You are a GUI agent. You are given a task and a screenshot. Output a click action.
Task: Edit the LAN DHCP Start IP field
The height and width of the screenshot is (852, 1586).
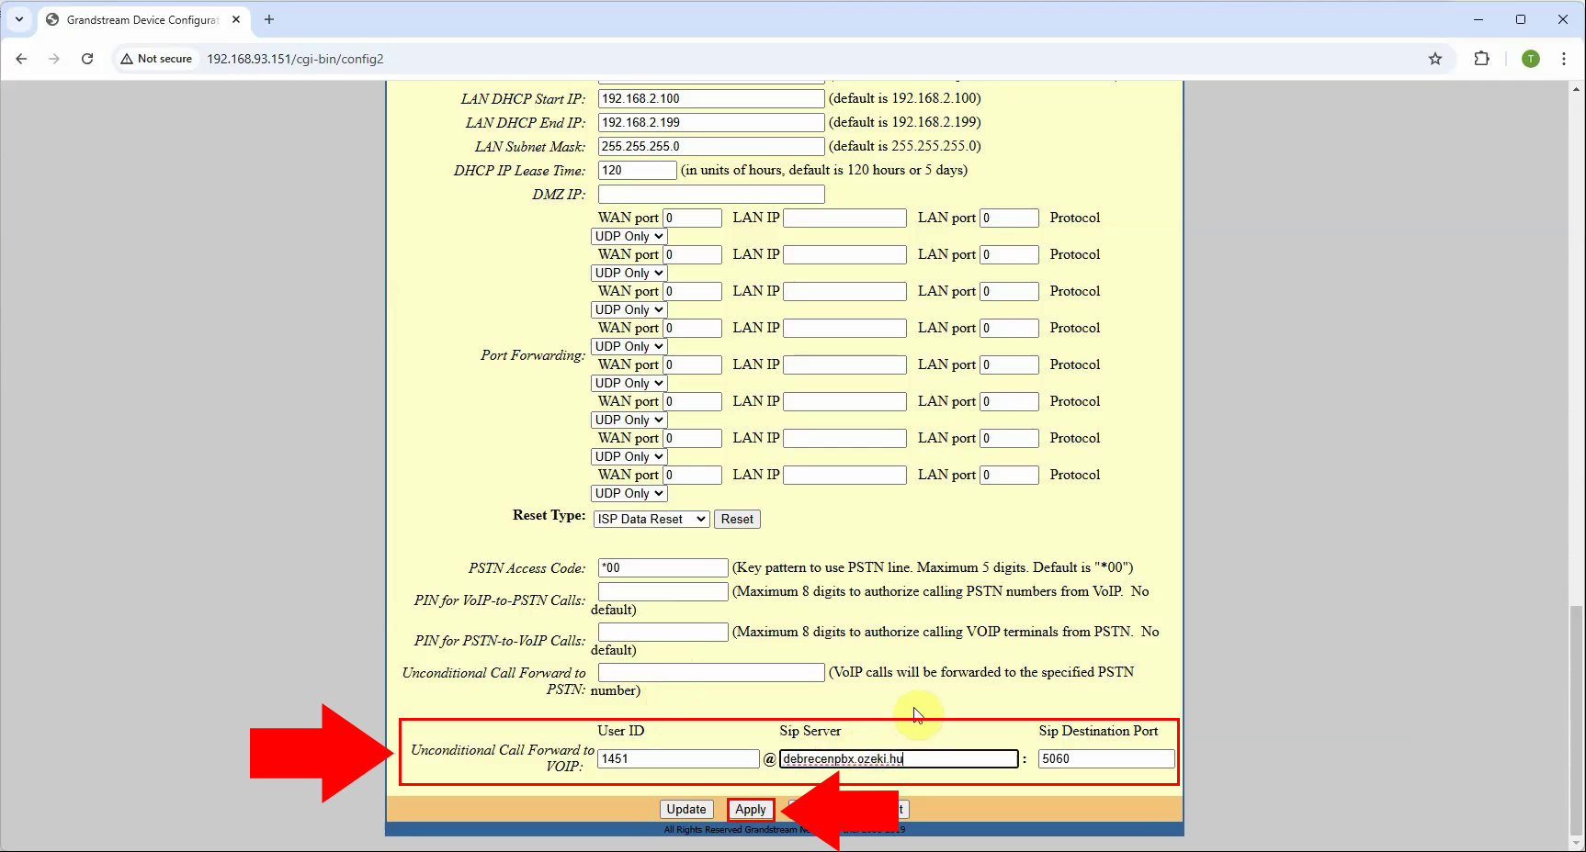click(x=711, y=98)
